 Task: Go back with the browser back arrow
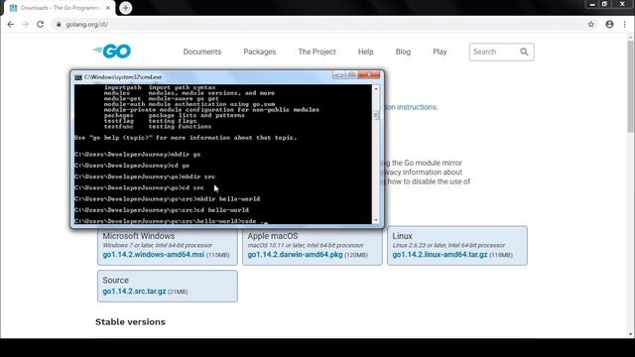point(11,24)
